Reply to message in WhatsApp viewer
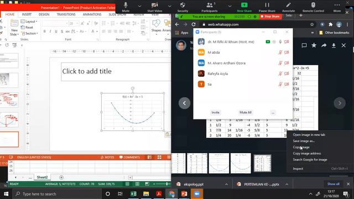The image size is (354, 199). coord(304,45)
